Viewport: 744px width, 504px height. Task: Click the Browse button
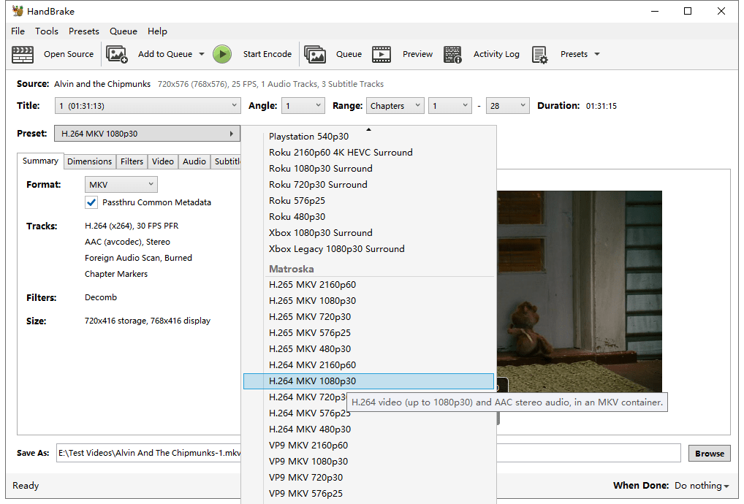[x=708, y=453]
